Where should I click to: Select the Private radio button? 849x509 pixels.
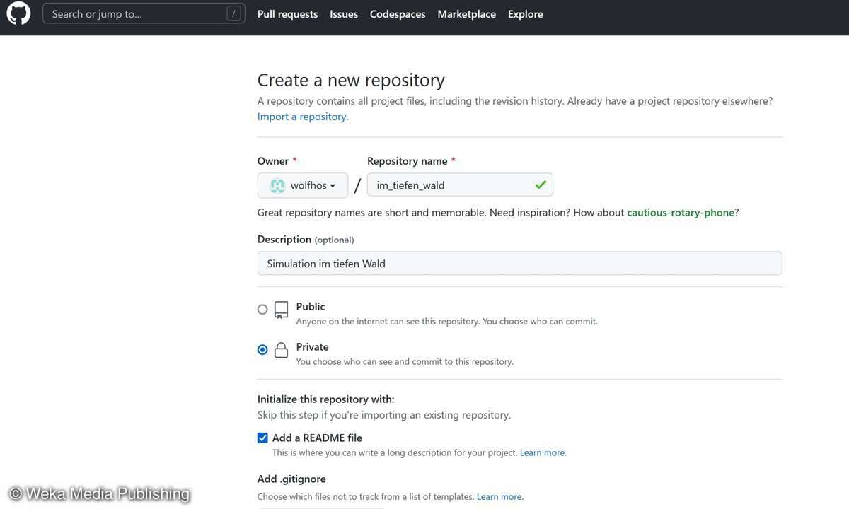(x=262, y=350)
